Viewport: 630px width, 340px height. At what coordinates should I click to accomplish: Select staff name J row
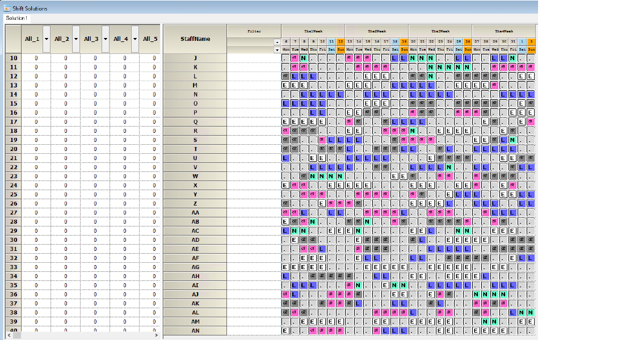(195, 58)
